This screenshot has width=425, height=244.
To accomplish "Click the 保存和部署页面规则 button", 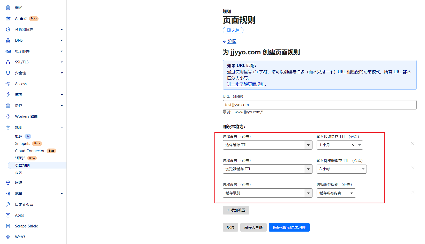I will coord(289,227).
